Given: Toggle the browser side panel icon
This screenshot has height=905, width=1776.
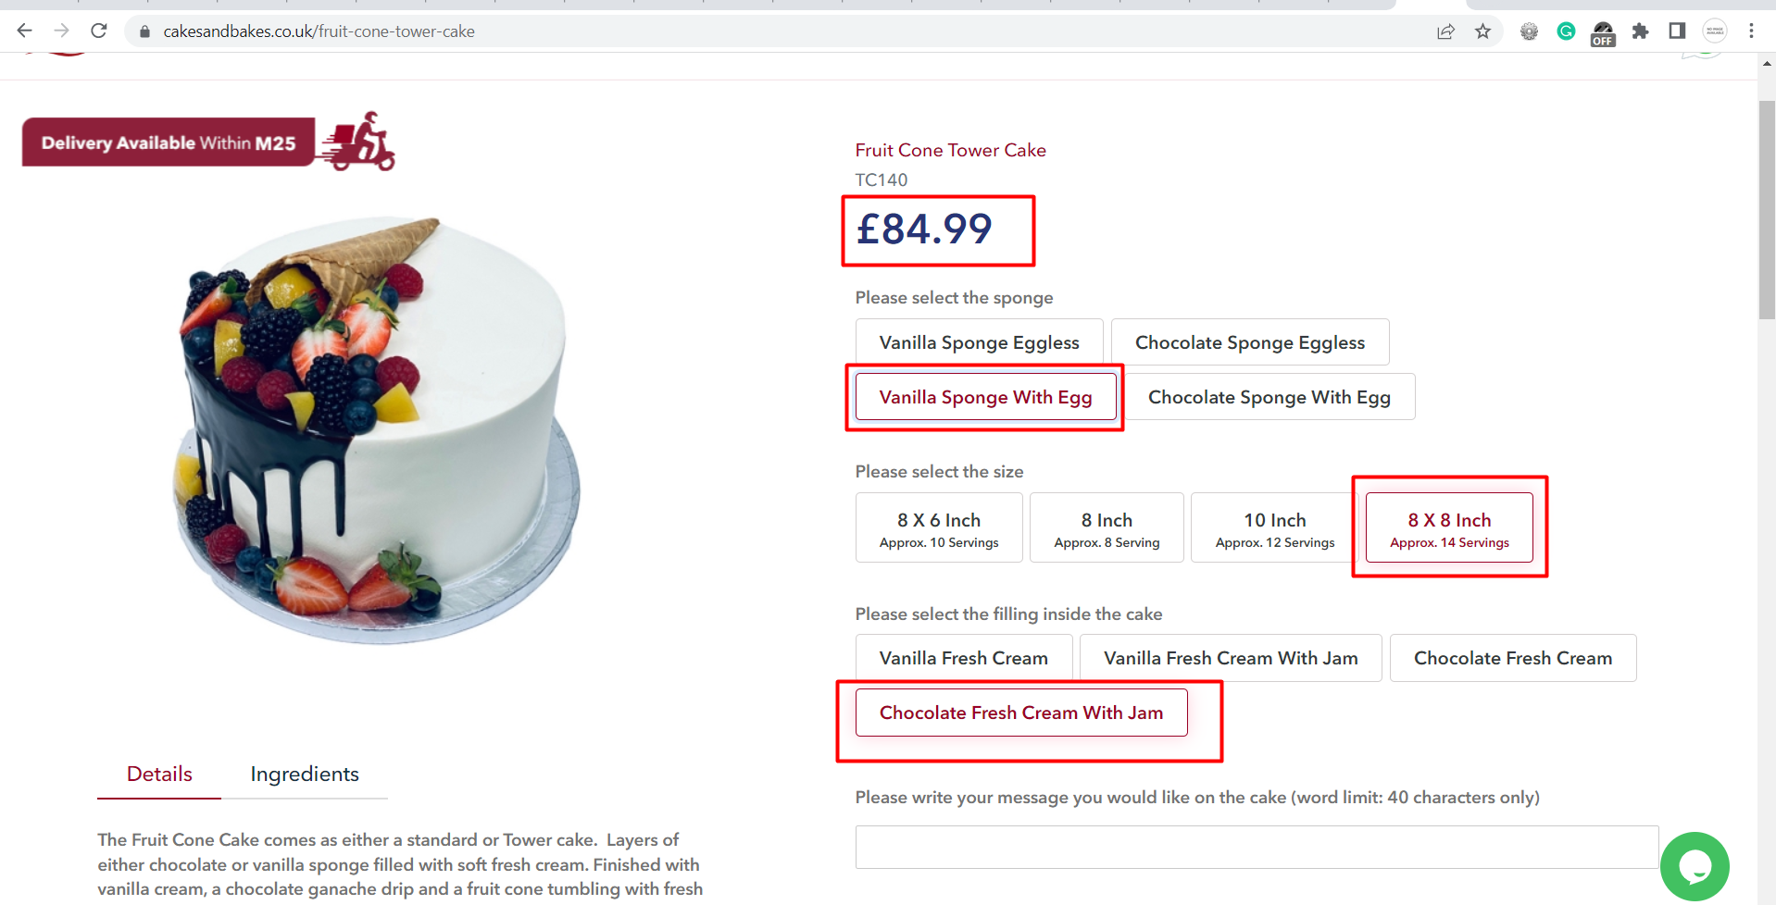Looking at the screenshot, I should 1677,31.
